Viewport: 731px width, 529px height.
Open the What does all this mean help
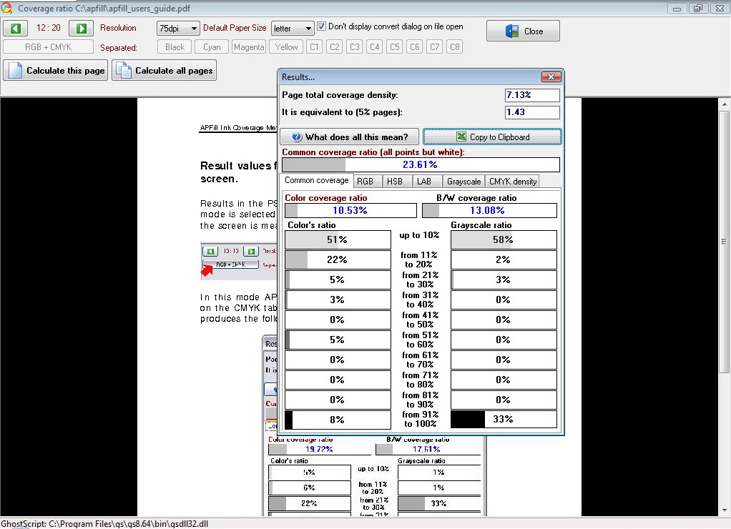pos(349,137)
